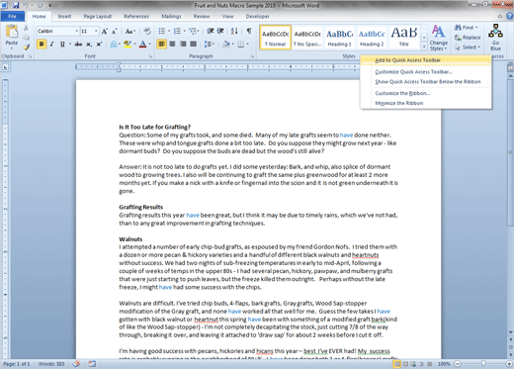Image resolution: width=514 pixels, height=369 pixels.
Task: Apply the Heading 1 style
Action: click(339, 38)
